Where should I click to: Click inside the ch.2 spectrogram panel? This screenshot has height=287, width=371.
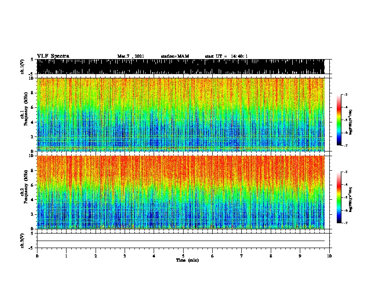tap(180, 192)
